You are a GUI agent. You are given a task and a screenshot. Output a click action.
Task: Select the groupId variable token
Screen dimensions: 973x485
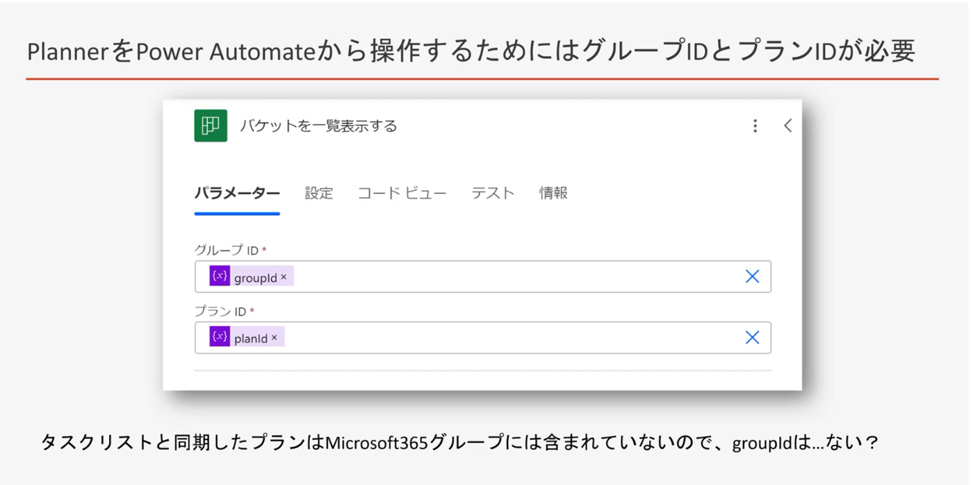click(252, 276)
